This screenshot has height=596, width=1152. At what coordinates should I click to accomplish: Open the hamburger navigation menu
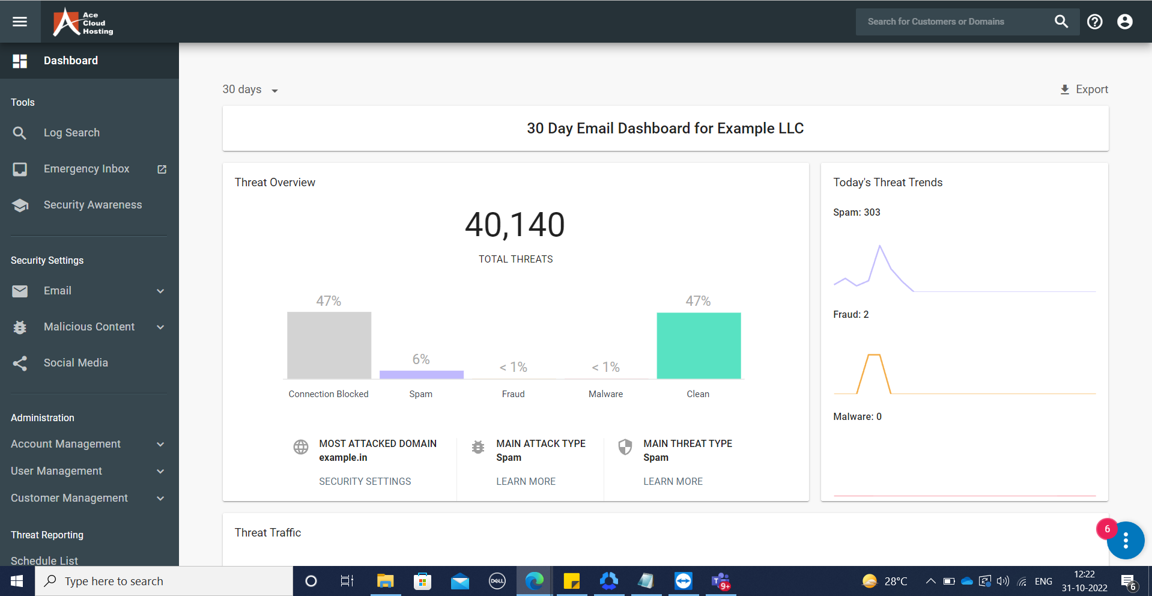[x=20, y=21]
